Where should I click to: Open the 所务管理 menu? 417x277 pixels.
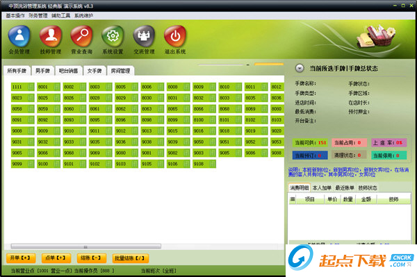tap(38, 16)
